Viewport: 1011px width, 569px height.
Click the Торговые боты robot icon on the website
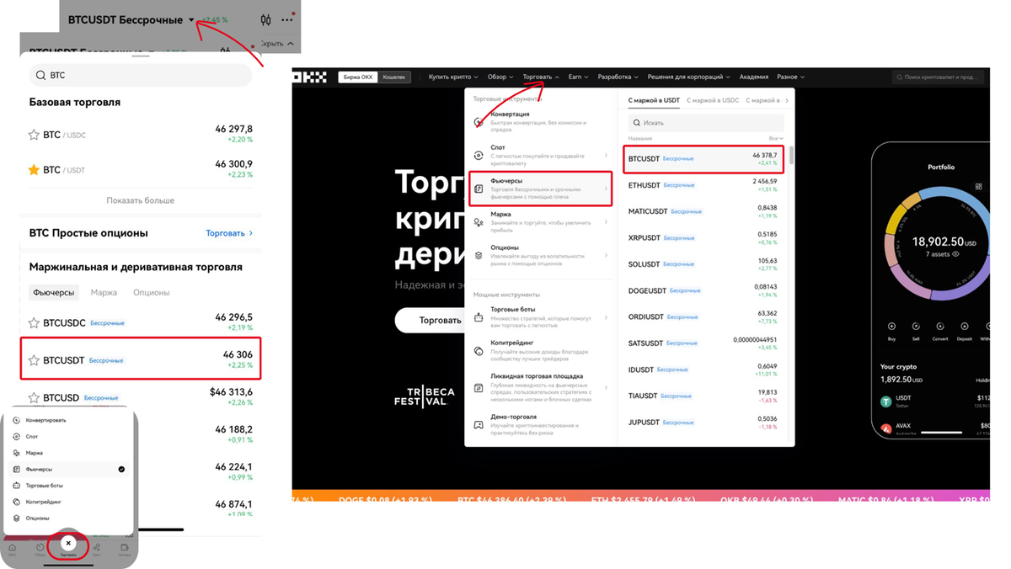coord(479,317)
